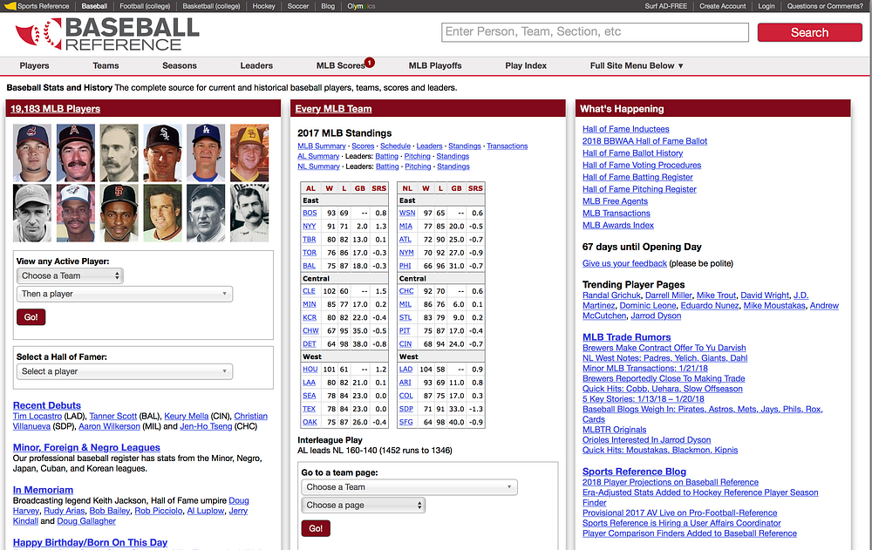The height and width of the screenshot is (550, 872).
Task: Open the Recent Debuts link
Action: pos(47,405)
